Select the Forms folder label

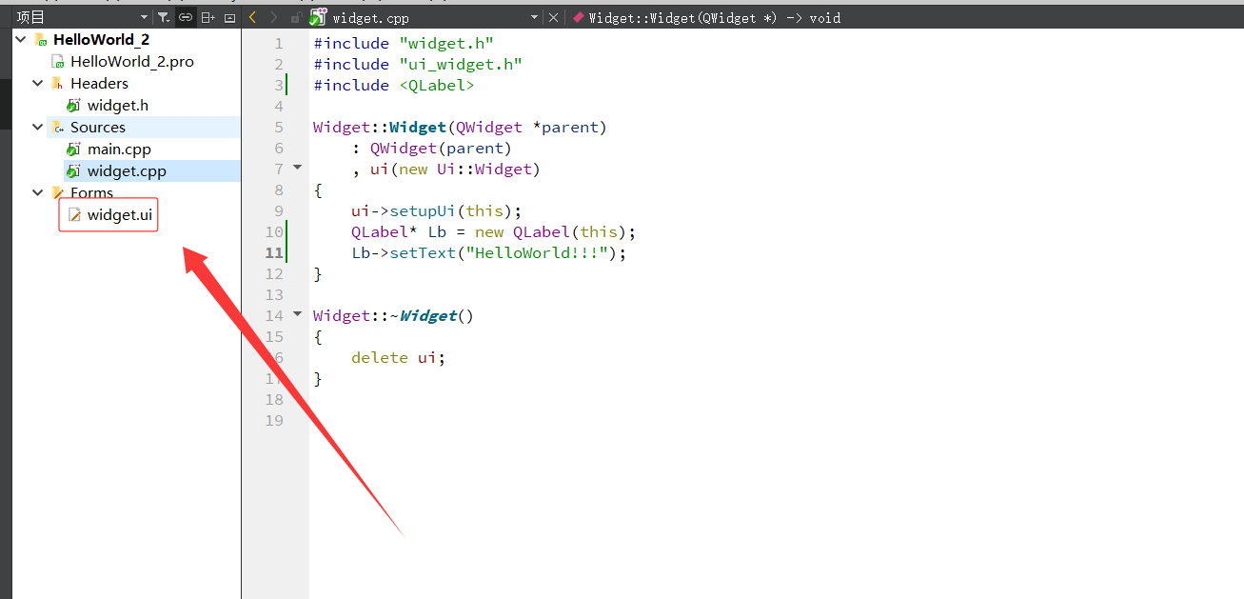91,193
